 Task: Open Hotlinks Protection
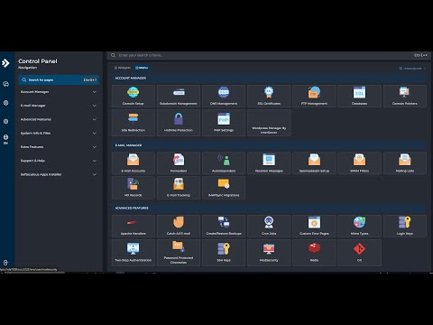tap(179, 123)
